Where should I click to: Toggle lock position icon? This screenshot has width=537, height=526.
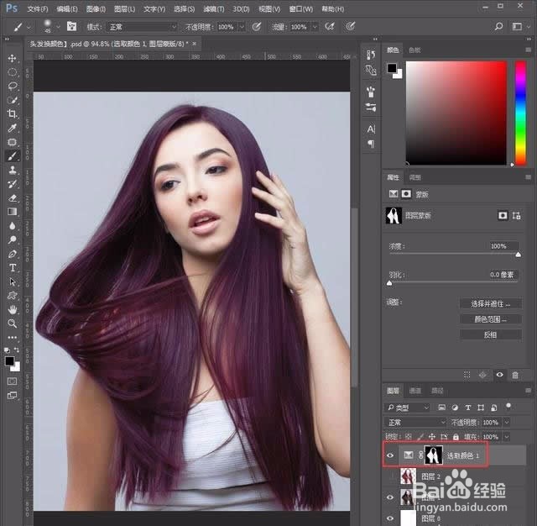(x=432, y=436)
